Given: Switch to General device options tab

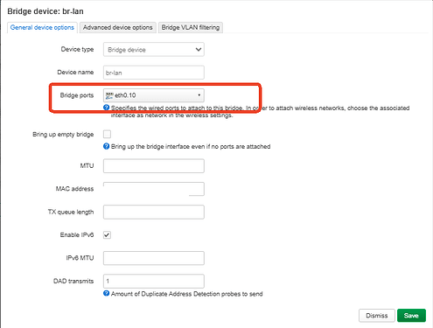Looking at the screenshot, I should [x=42, y=28].
